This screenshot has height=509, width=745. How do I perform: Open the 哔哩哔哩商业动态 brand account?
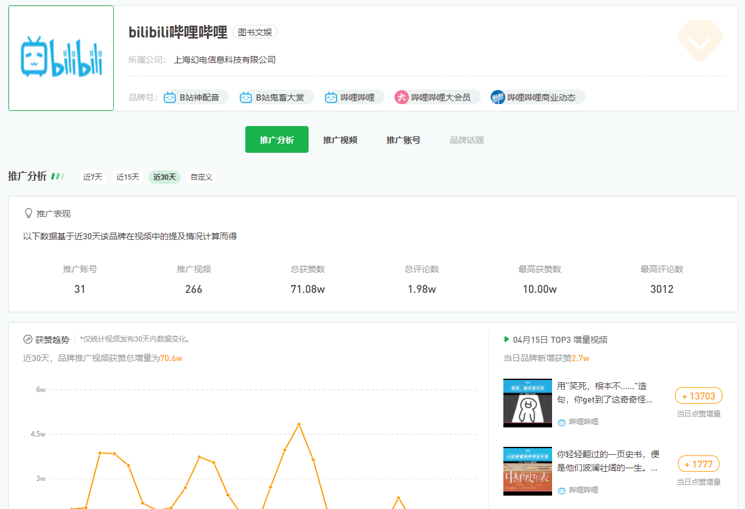coord(538,97)
